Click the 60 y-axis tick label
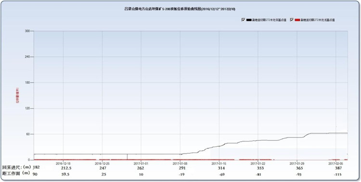Screen dimensions: 361x182 (x=30, y=134)
